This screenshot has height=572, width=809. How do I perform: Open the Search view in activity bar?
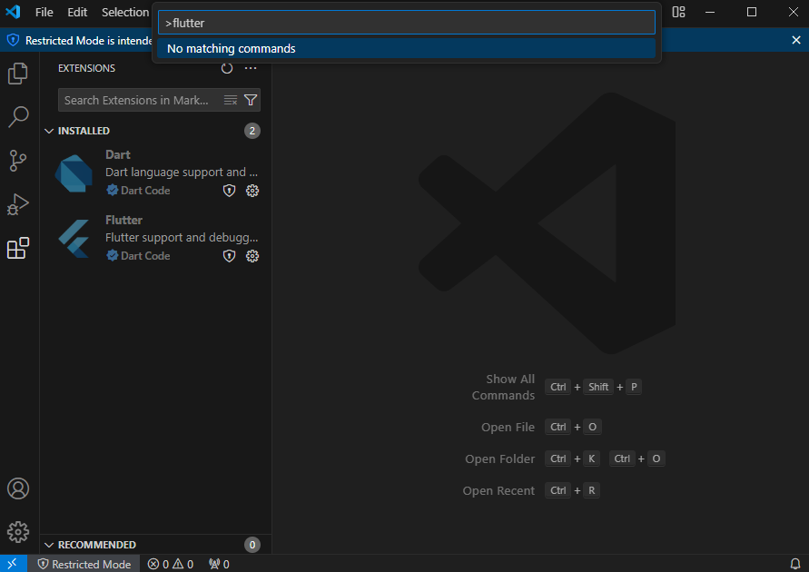click(x=18, y=117)
